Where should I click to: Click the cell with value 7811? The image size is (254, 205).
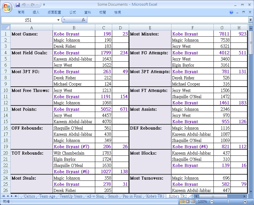222,34
